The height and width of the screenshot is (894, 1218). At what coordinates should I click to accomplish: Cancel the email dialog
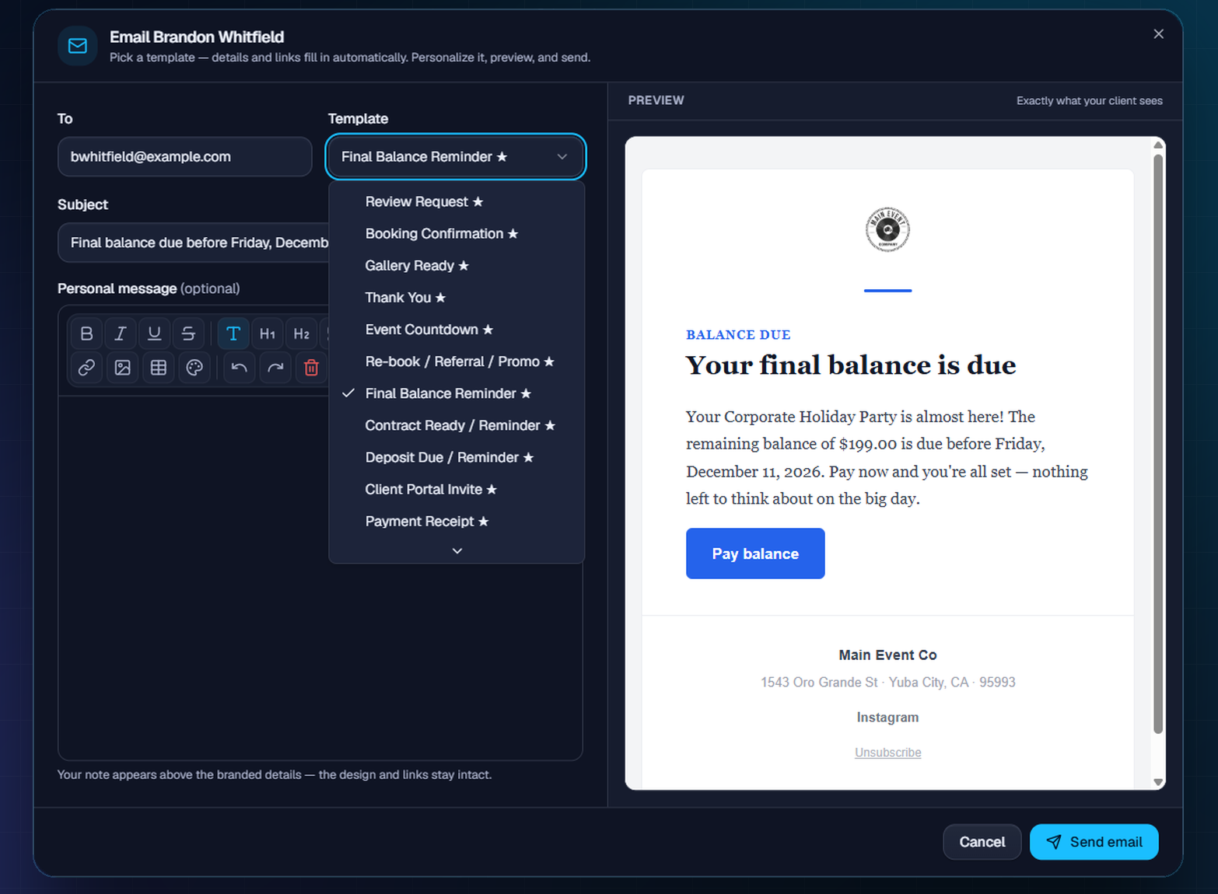click(982, 842)
